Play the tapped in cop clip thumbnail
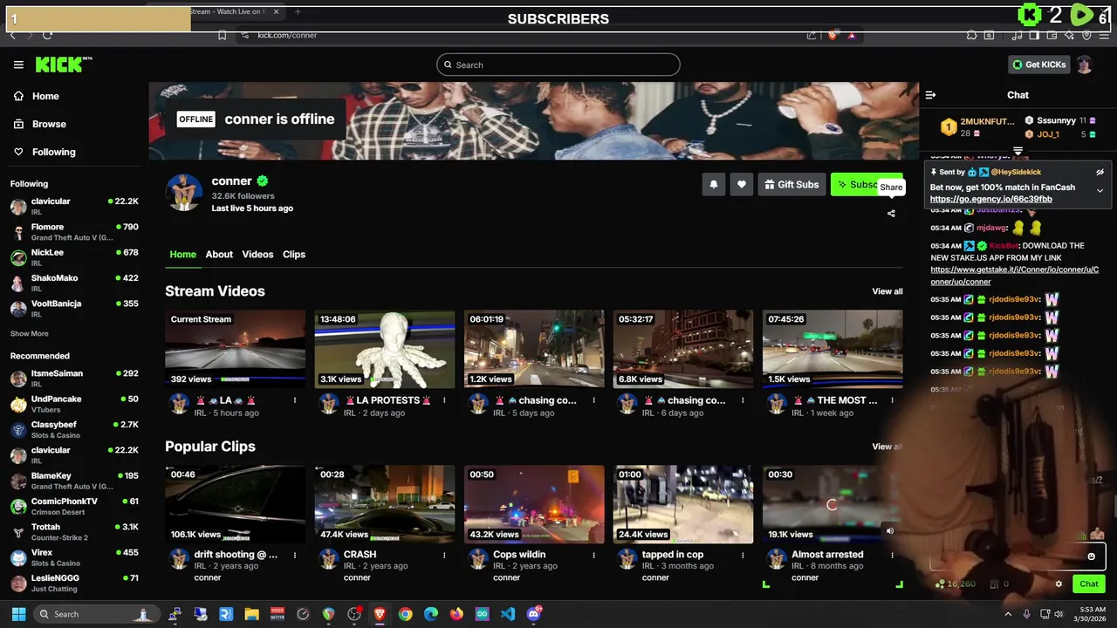The image size is (1117, 628). tap(682, 504)
